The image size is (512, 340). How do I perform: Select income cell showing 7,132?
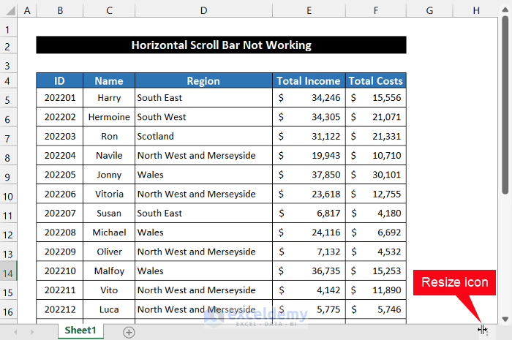tap(309, 252)
